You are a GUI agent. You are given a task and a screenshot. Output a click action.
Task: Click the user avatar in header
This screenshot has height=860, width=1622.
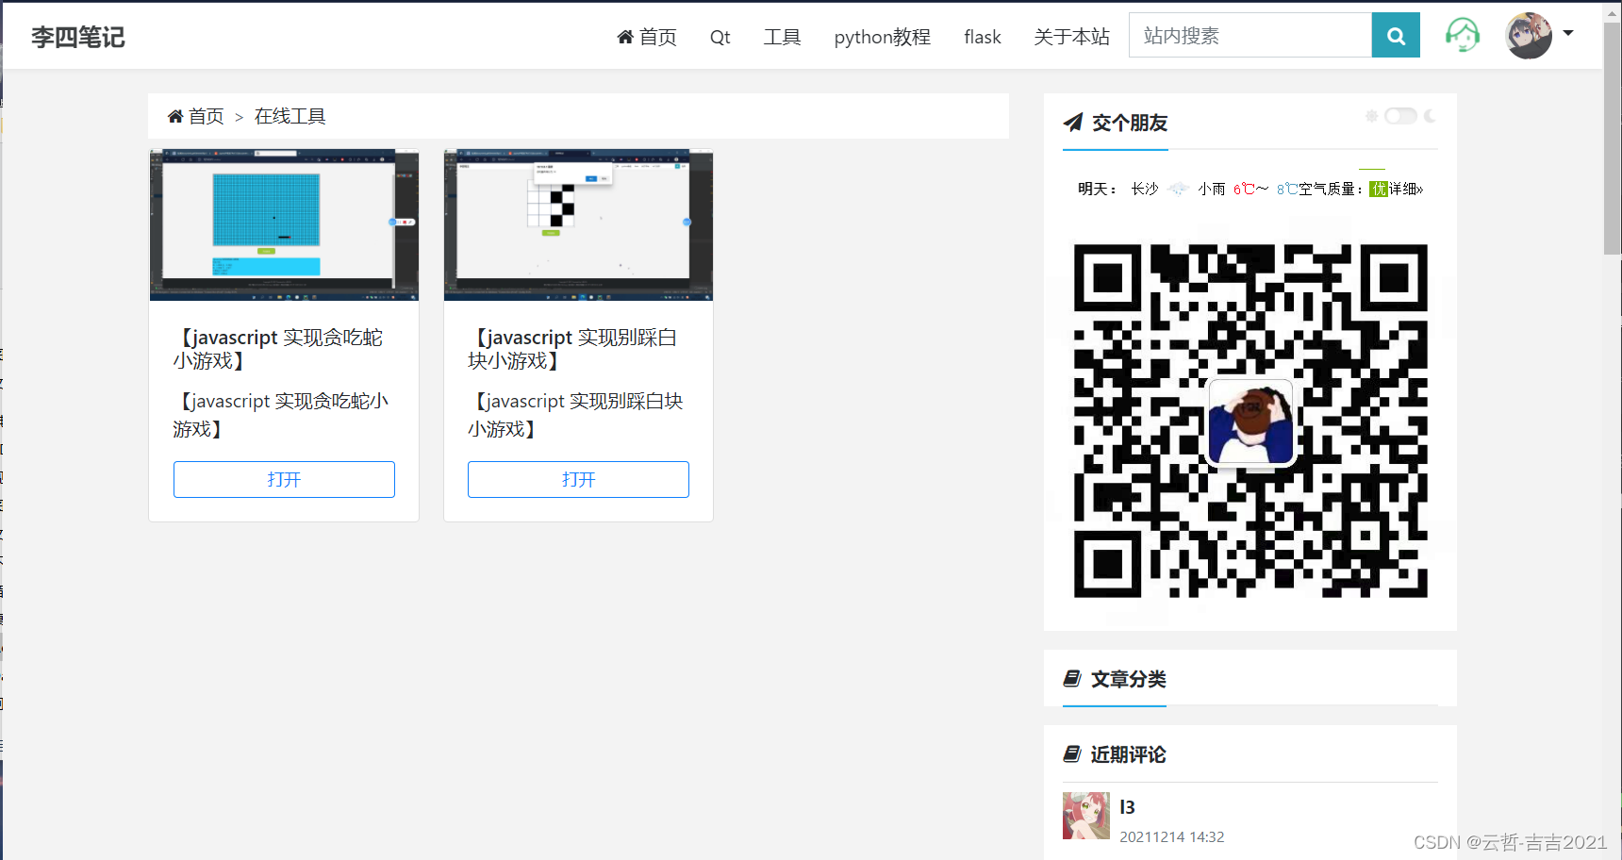pyautogui.click(x=1529, y=36)
